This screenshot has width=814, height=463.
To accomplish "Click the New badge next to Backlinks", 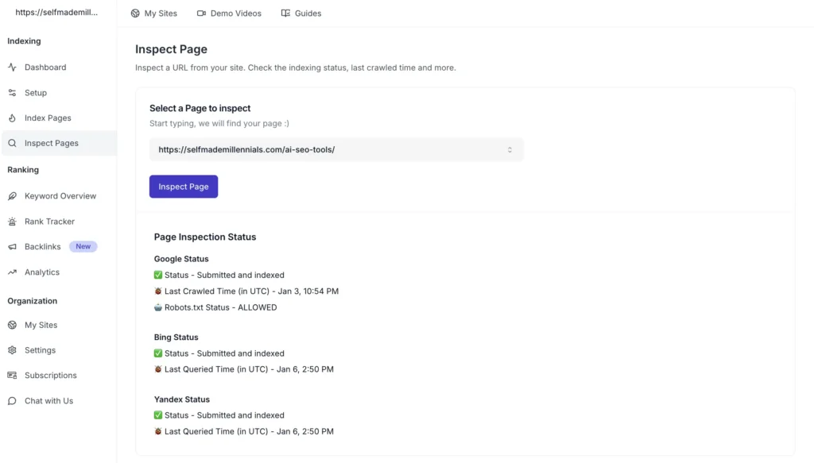I will [x=83, y=246].
